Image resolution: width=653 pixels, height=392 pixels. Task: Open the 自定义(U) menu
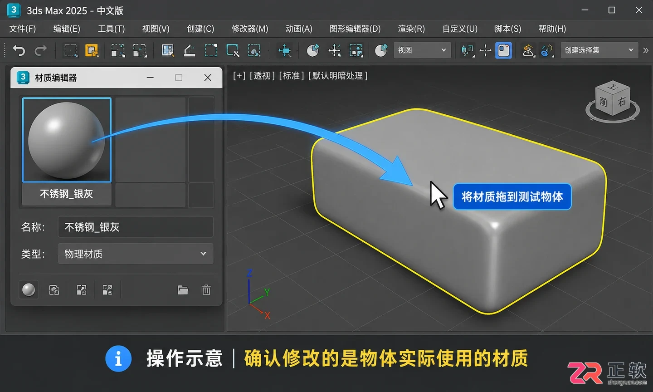tap(460, 29)
